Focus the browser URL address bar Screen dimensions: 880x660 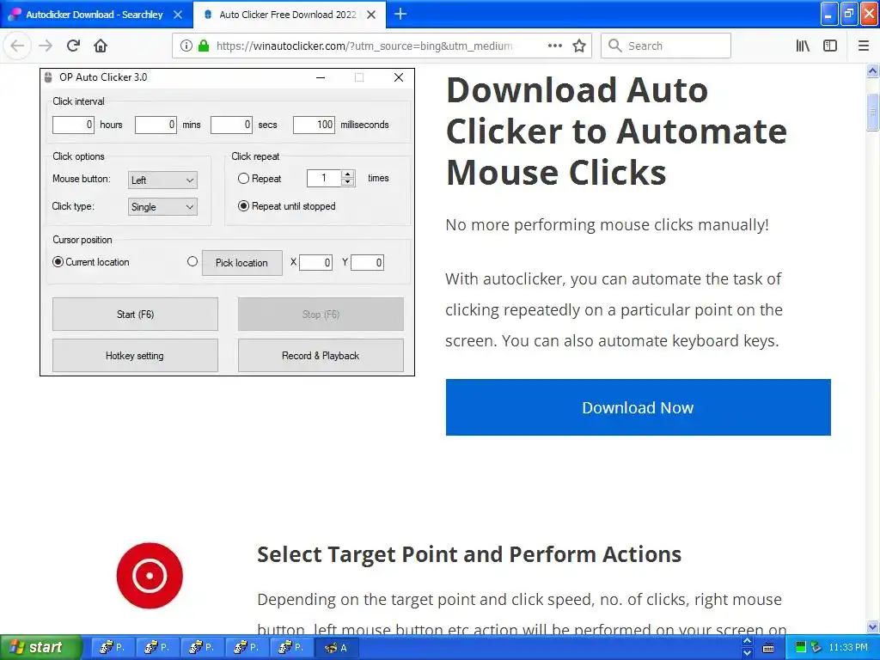(x=364, y=46)
